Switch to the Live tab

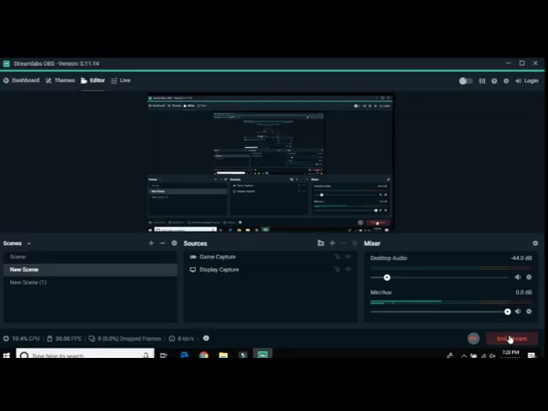(121, 80)
